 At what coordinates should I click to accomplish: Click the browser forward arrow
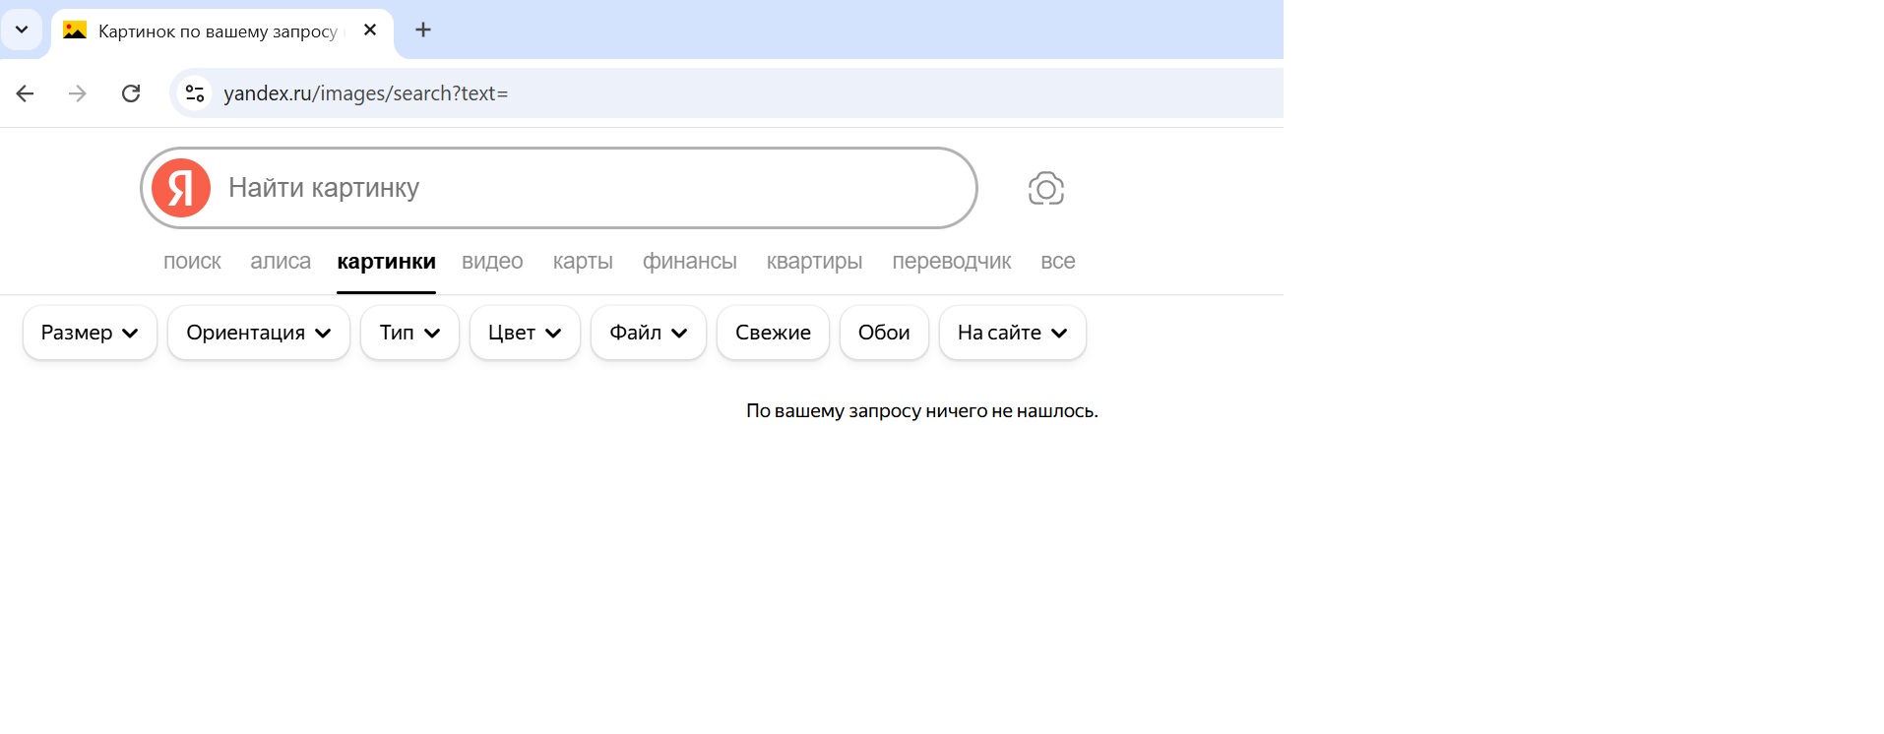[78, 93]
